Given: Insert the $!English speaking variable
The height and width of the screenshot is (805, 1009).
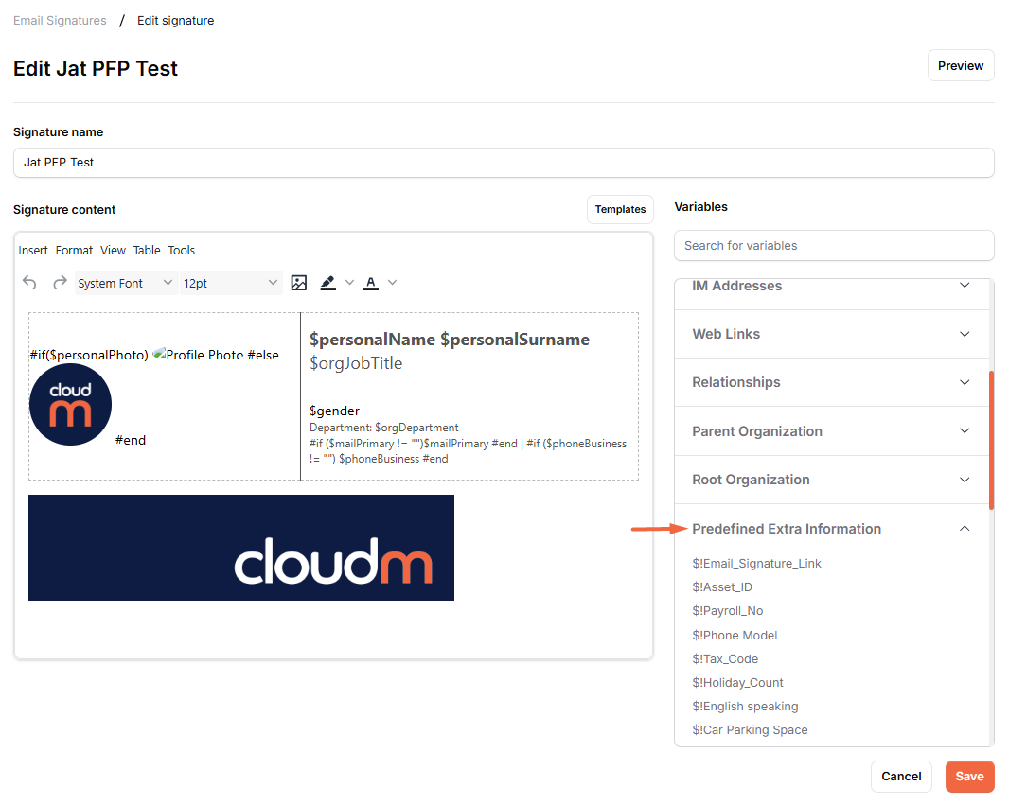Looking at the screenshot, I should [x=745, y=707].
